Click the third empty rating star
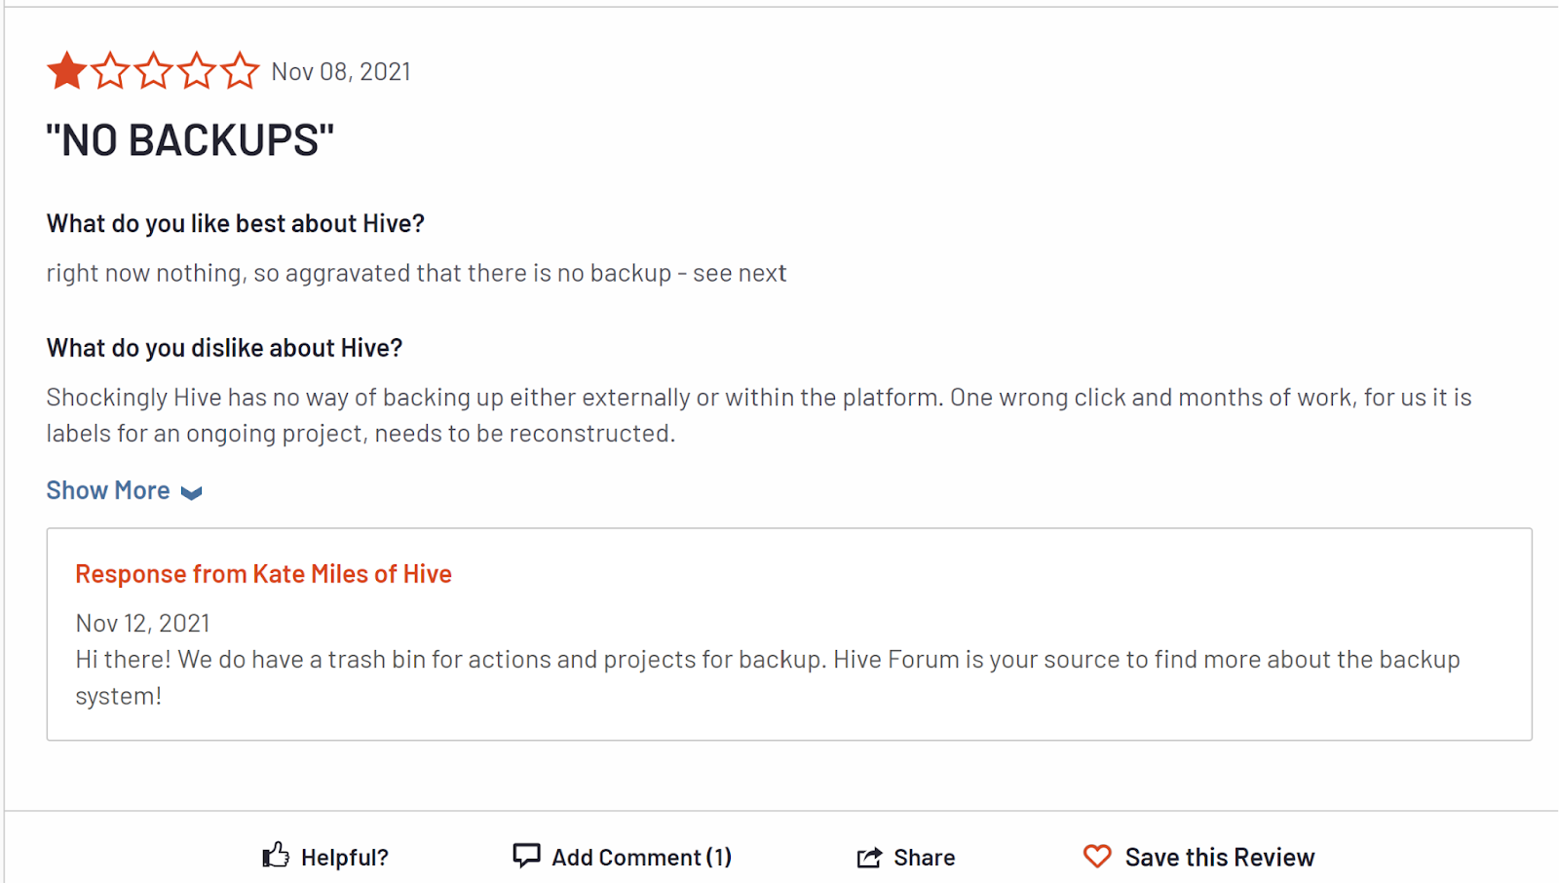 tap(153, 71)
